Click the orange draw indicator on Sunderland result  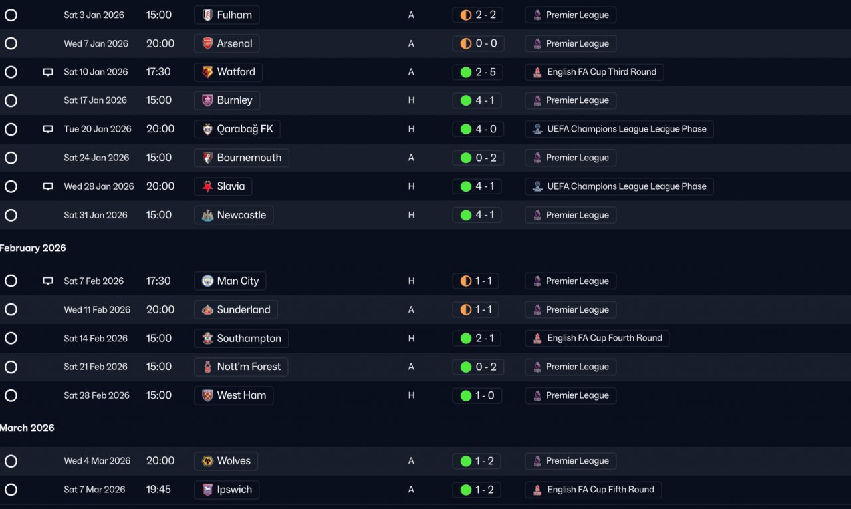pos(466,310)
